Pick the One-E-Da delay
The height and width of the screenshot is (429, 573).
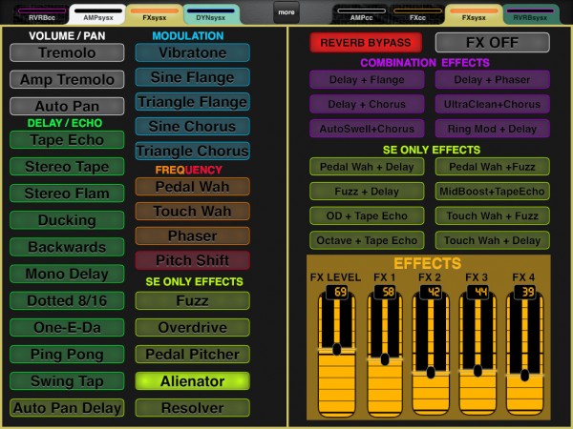(67, 328)
